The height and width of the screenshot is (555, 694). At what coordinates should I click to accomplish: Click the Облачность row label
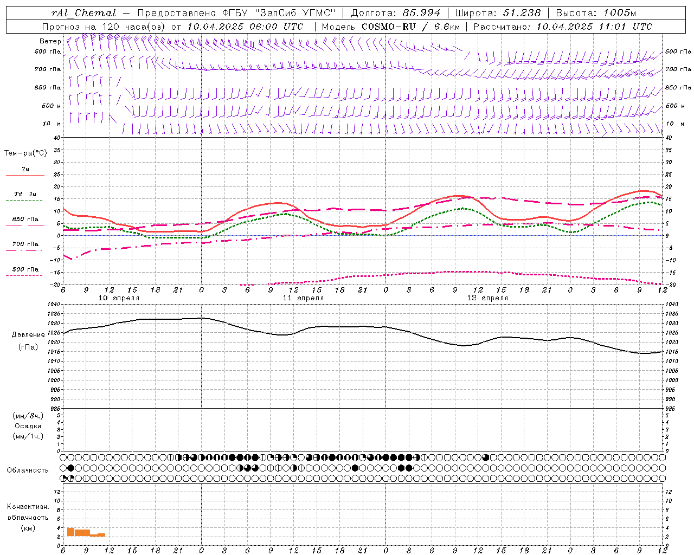(x=28, y=470)
